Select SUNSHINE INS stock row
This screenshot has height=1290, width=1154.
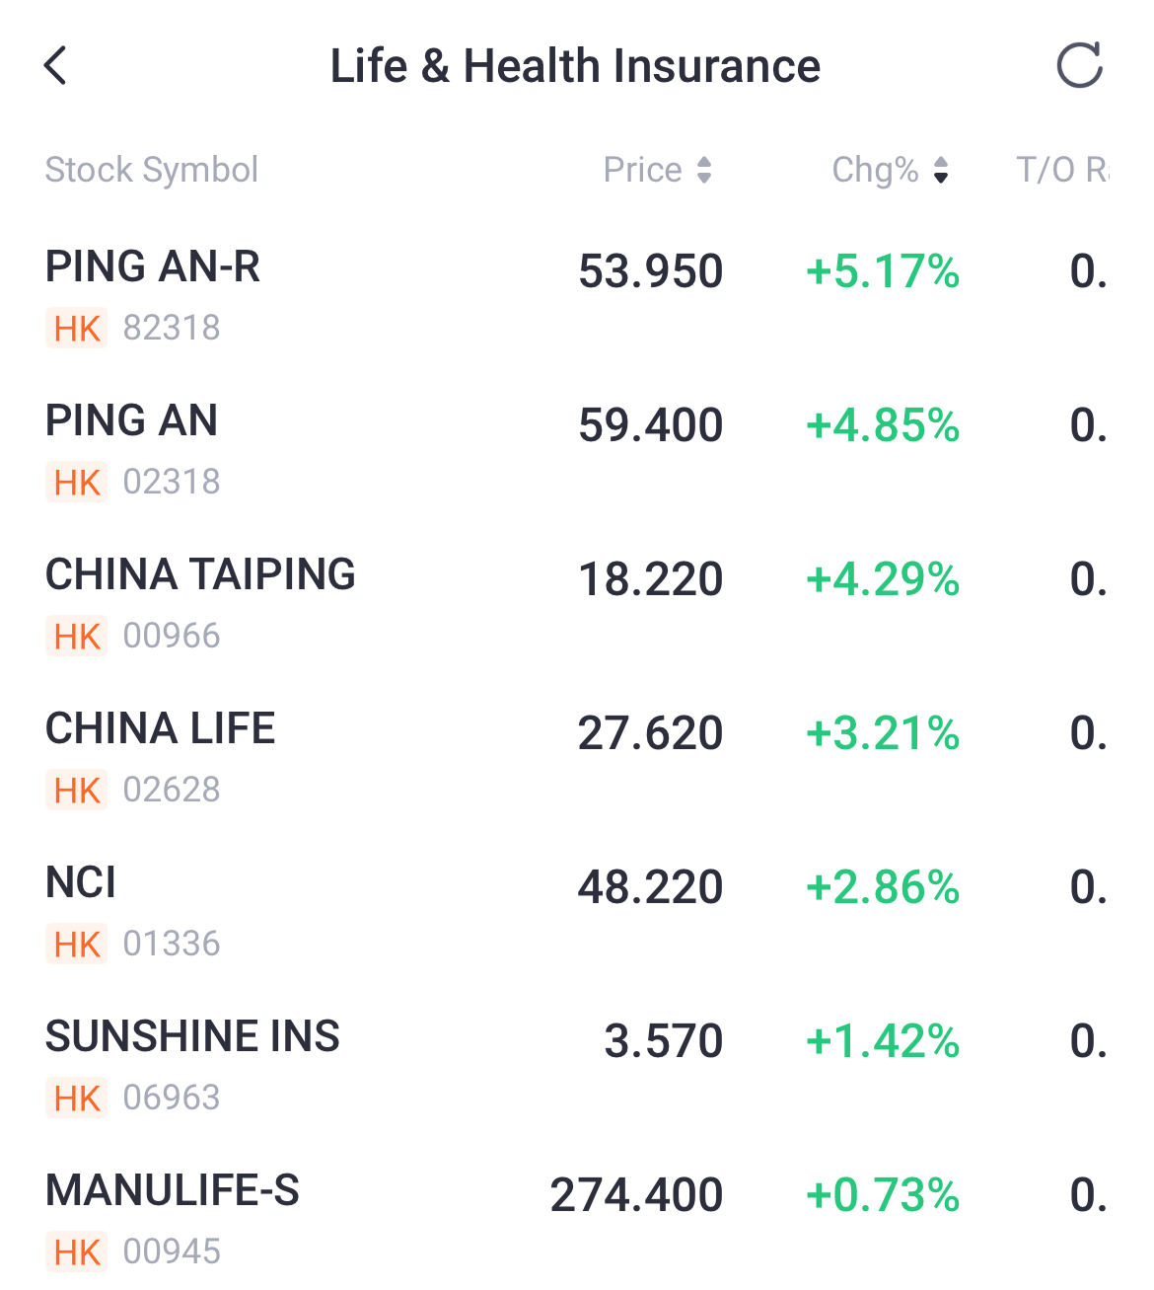click(193, 1037)
